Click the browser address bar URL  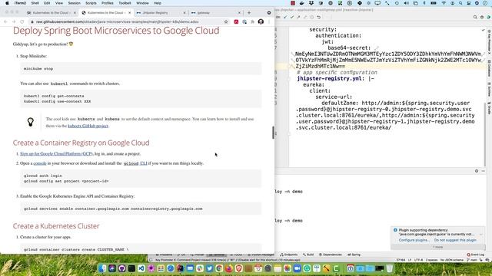tap(117, 21)
